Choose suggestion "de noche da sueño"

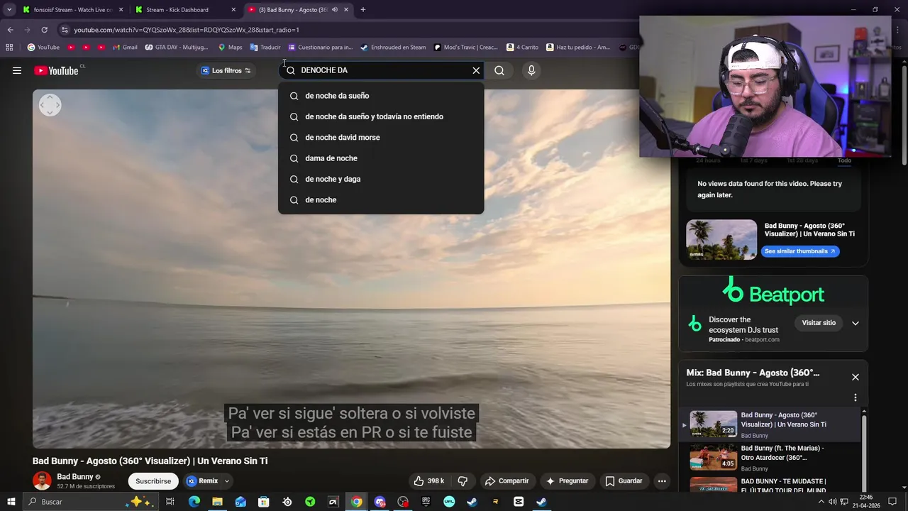(381, 96)
